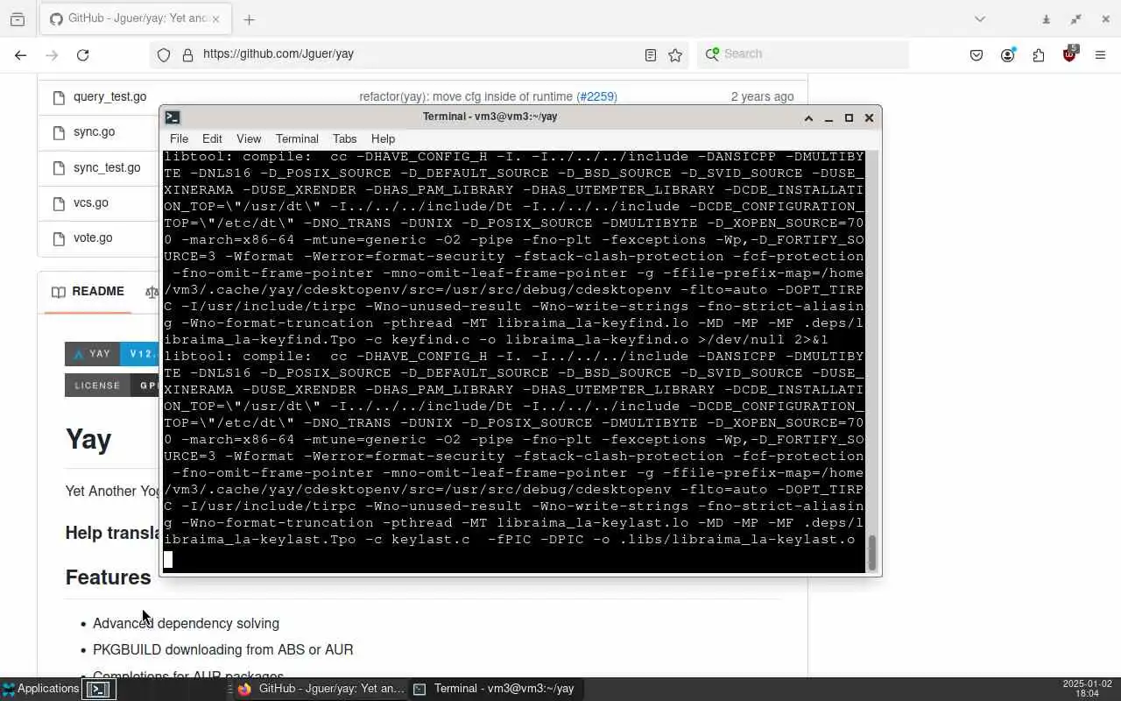Click vcs.go file icon
This screenshot has height=701, width=1121.
click(x=59, y=203)
